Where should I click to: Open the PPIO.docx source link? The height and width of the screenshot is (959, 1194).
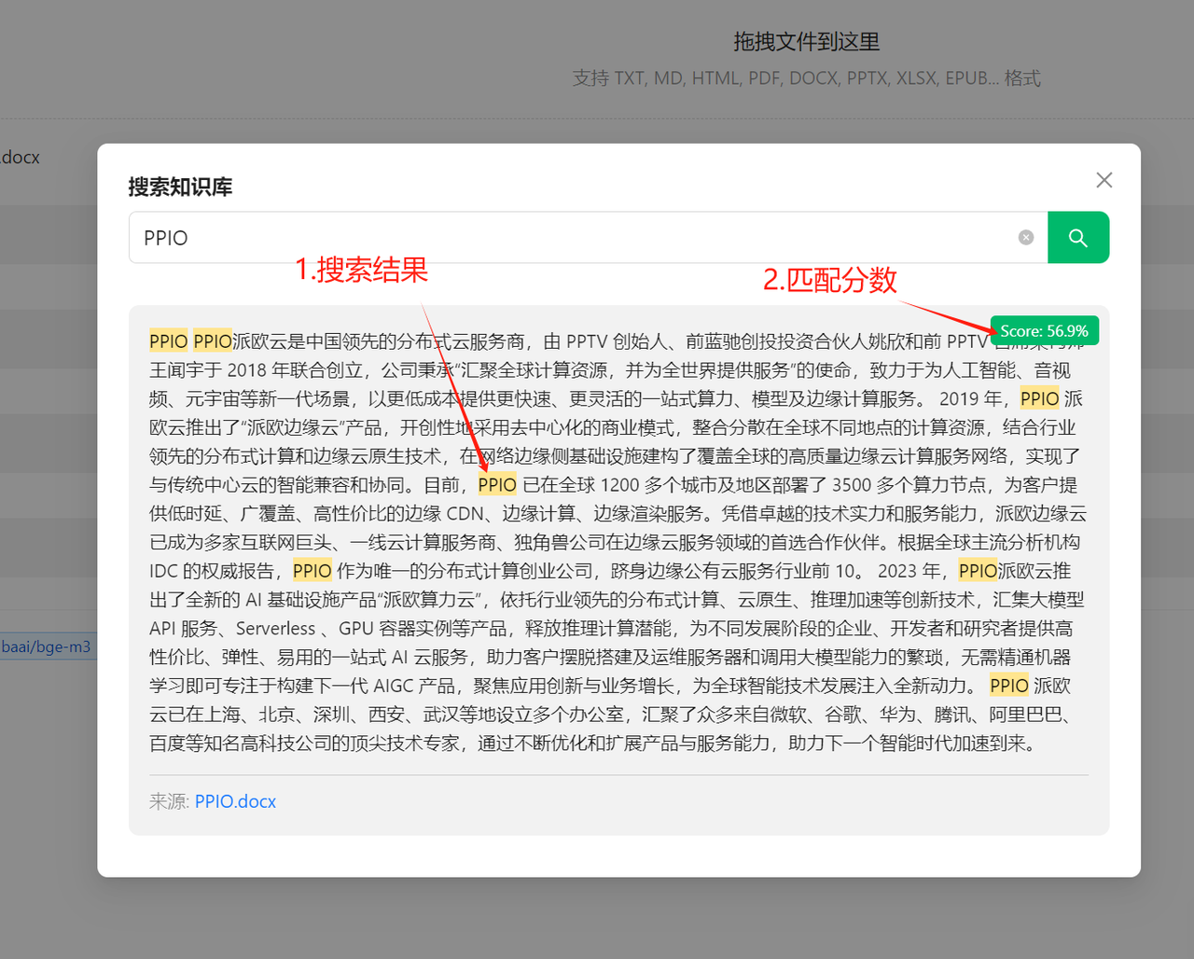coord(236,801)
